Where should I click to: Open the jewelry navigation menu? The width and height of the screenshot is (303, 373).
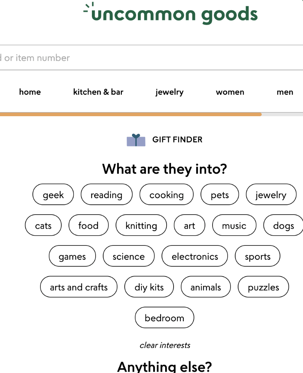pyautogui.click(x=169, y=92)
